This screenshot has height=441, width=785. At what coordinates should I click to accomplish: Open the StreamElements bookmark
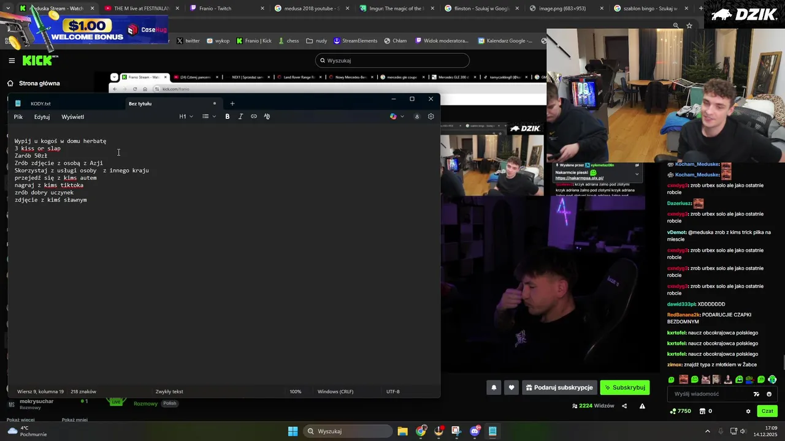356,41
